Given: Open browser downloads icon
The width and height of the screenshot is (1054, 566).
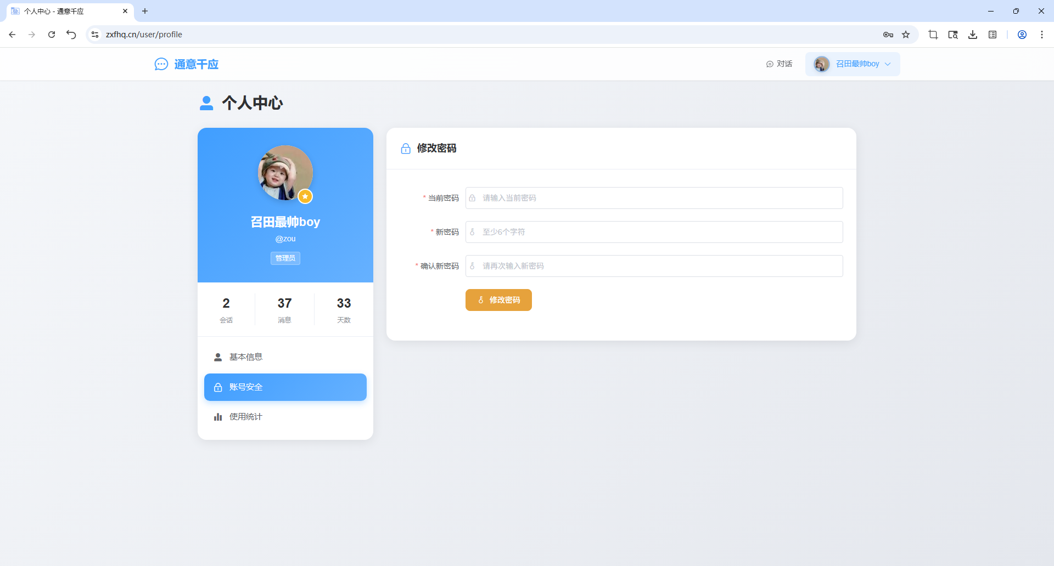Looking at the screenshot, I should [x=973, y=35].
